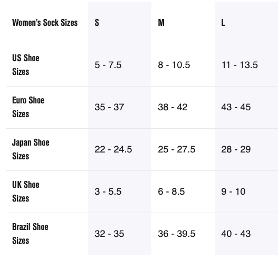Click the Japan Shoe Sizes row label
Viewport: 278px width, 258px height.
tap(31, 149)
